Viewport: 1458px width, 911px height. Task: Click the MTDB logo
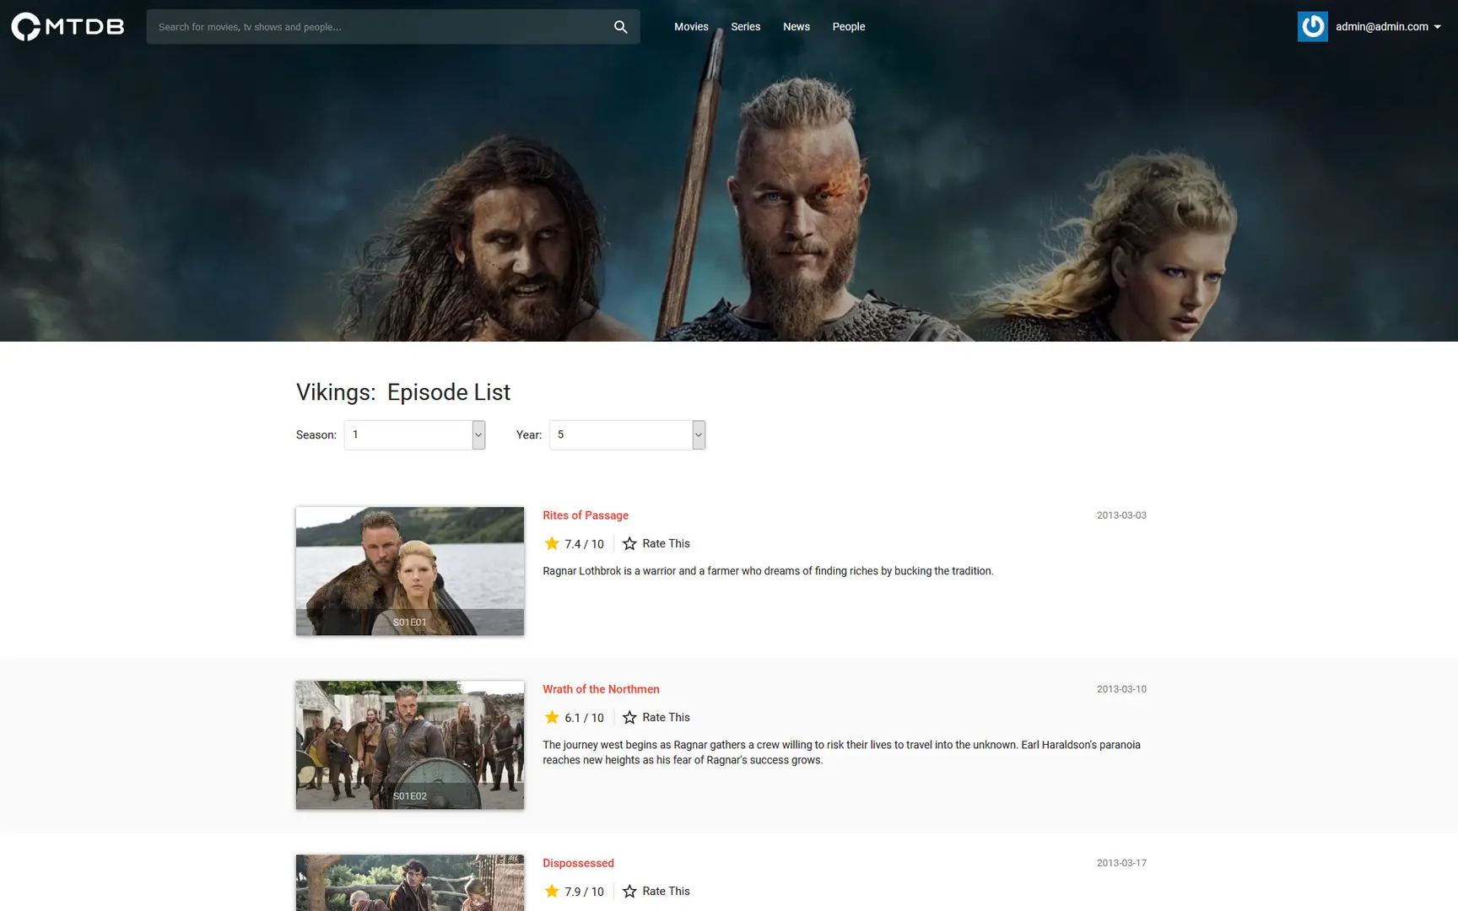(67, 26)
